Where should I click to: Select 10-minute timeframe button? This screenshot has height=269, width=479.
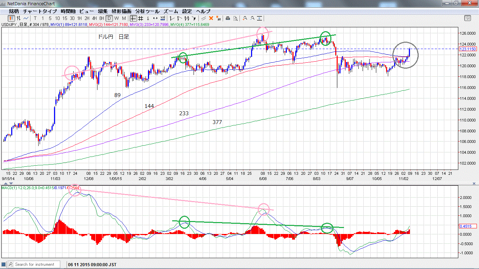pos(58,18)
